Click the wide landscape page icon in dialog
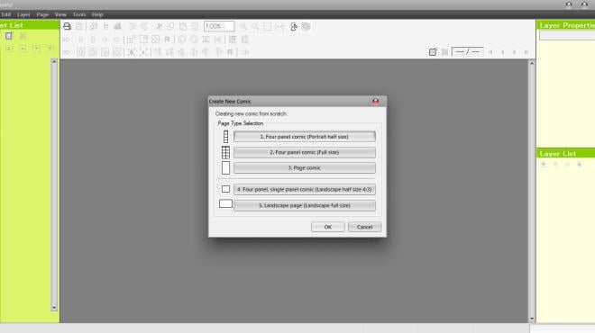 tap(225, 203)
